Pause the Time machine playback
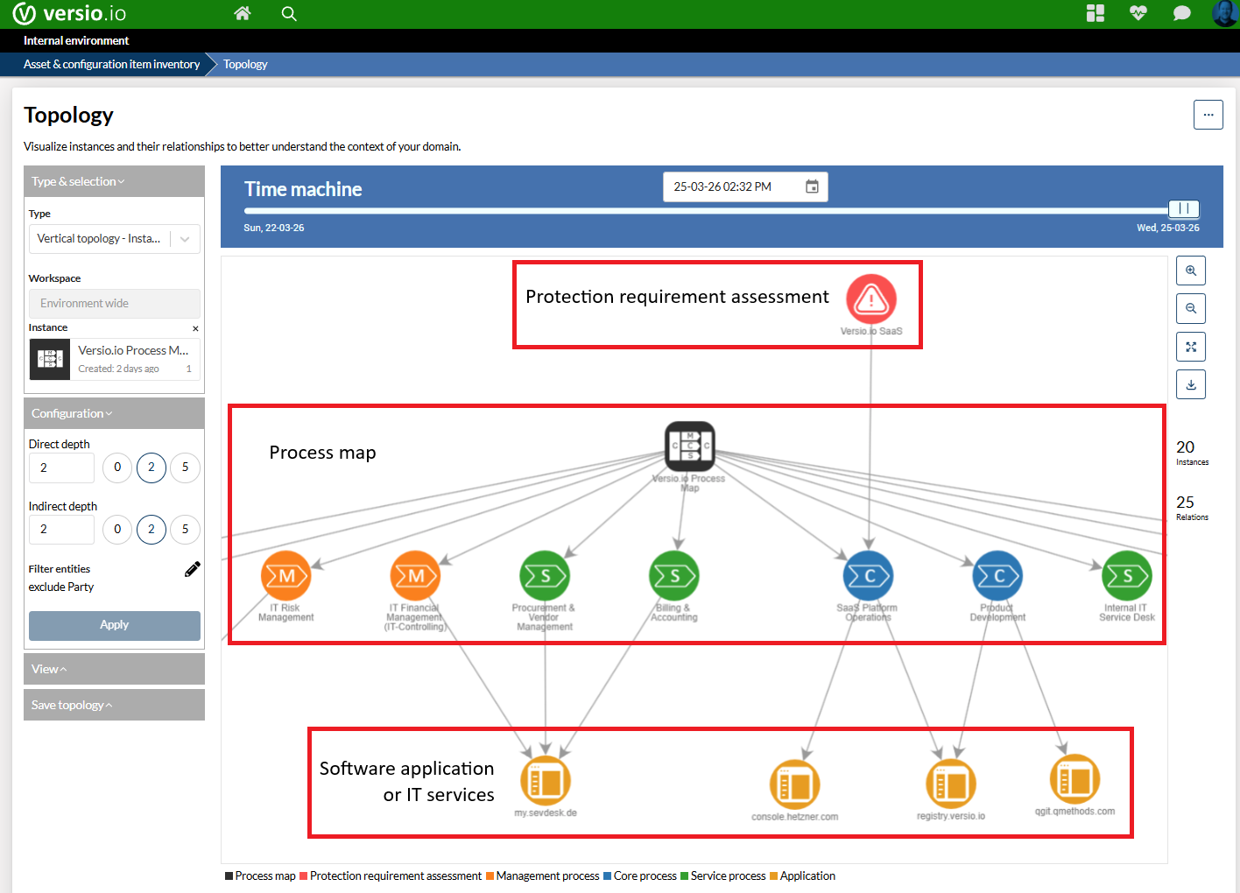 pyautogui.click(x=1184, y=209)
